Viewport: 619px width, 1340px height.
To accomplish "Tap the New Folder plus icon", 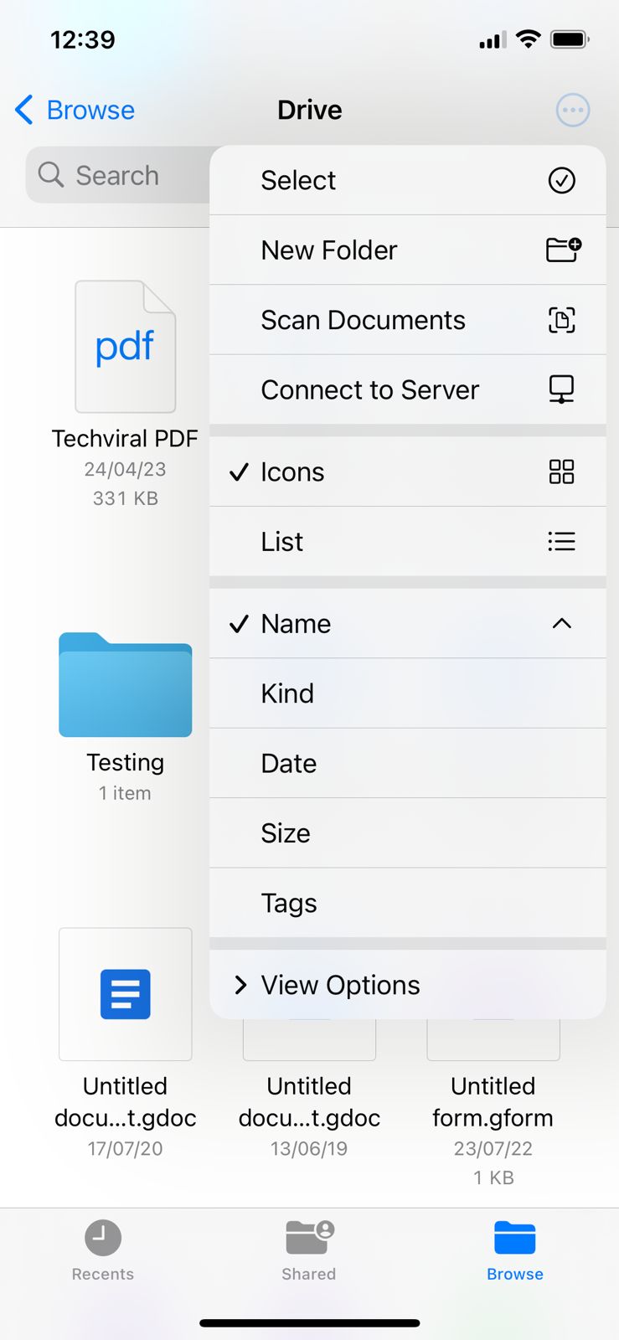I will tap(563, 250).
